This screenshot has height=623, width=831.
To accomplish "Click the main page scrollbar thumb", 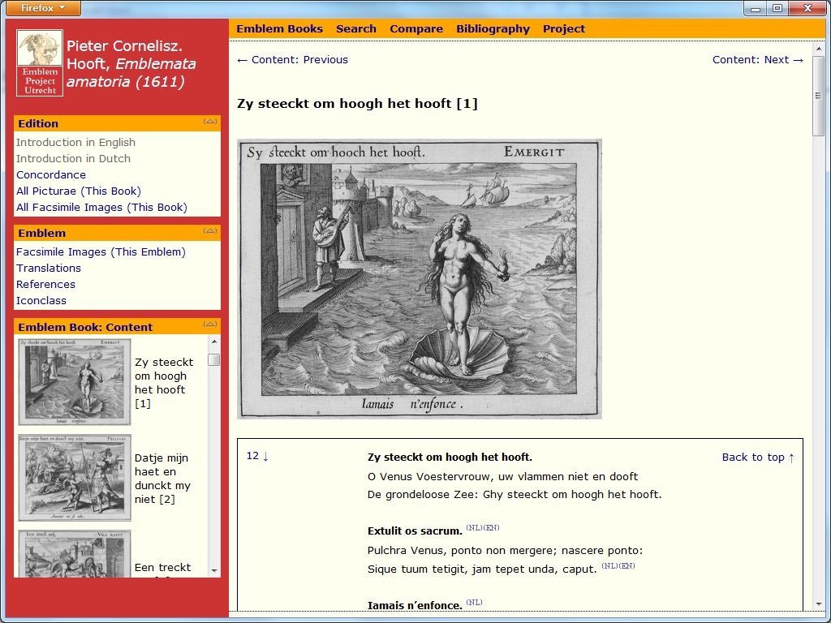I will pyautogui.click(x=819, y=96).
